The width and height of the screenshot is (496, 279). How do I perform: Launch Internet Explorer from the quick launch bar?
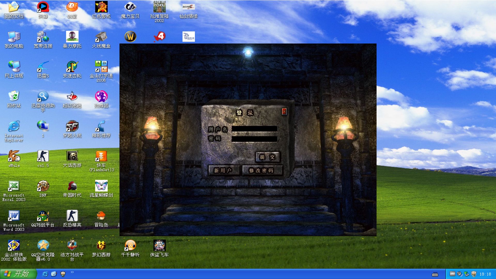pyautogui.click(x=45, y=274)
